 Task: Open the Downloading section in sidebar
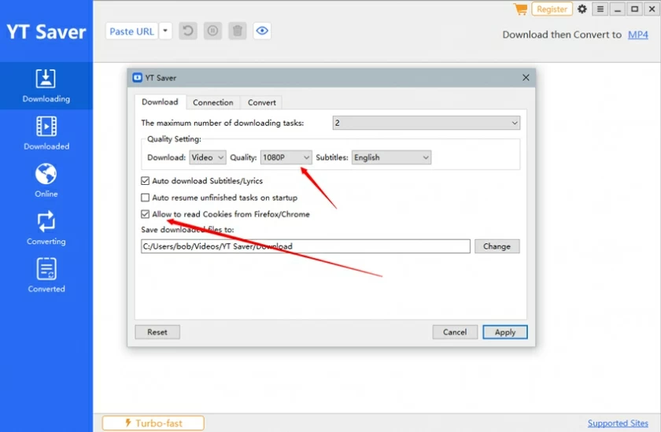point(46,86)
